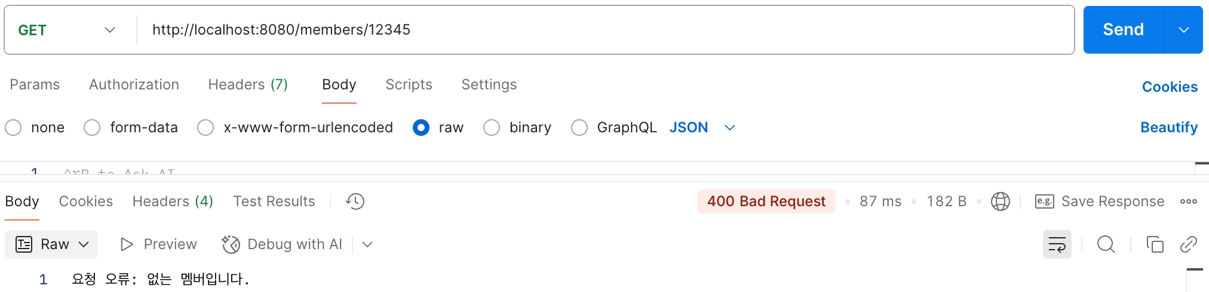
Task: Open the Raw response view dropdown
Action: coord(51,244)
